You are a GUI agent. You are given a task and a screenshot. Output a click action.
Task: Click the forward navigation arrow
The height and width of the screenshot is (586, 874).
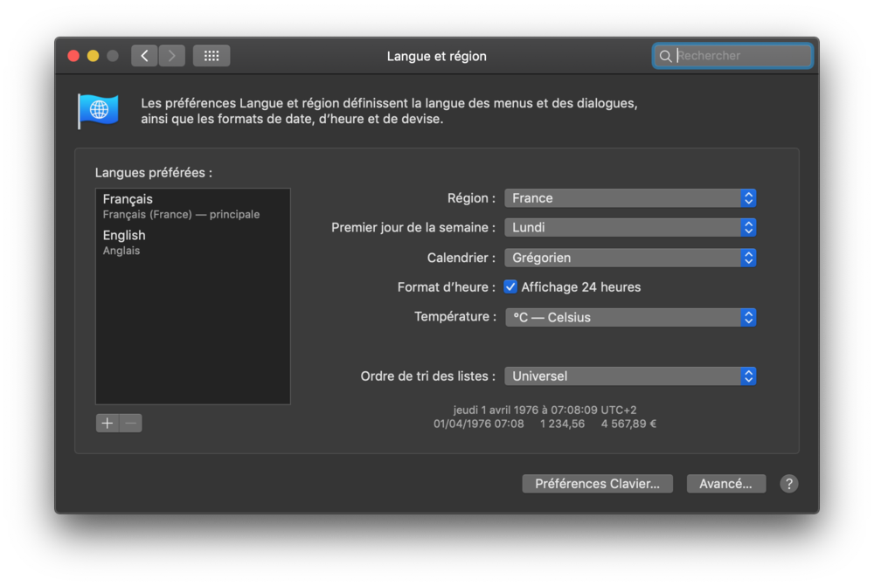tap(171, 55)
